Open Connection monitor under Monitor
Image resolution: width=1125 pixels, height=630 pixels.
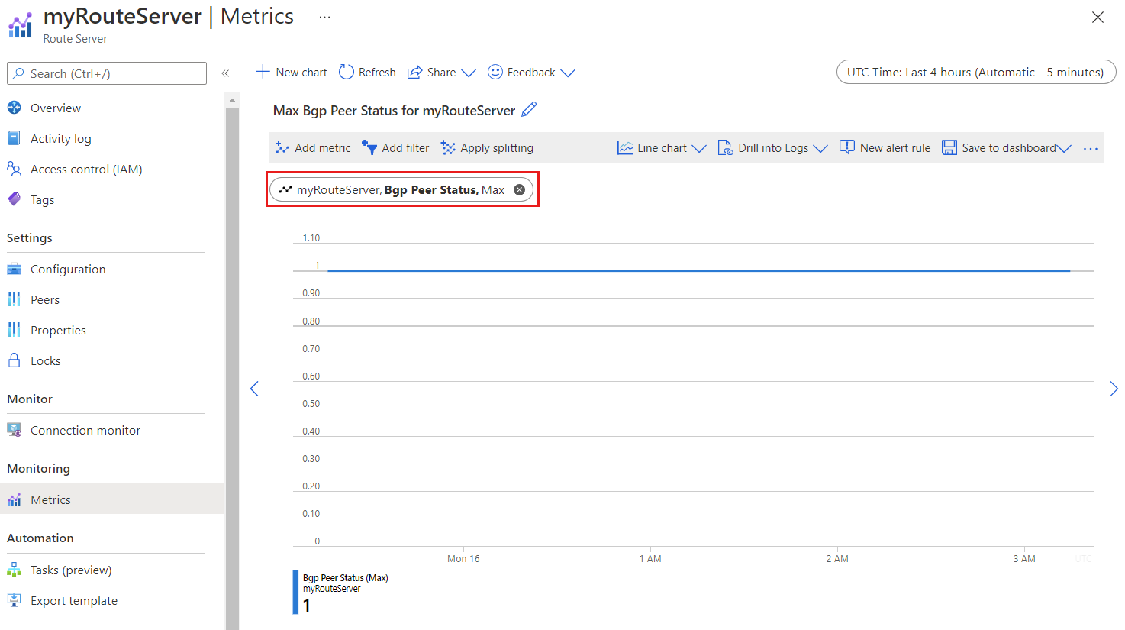85,430
